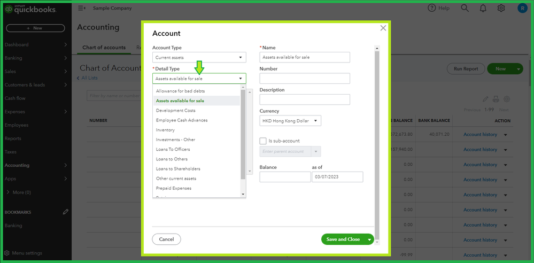Open the New button dropdown arrow
Viewport: 534px width, 263px height.
click(518, 69)
